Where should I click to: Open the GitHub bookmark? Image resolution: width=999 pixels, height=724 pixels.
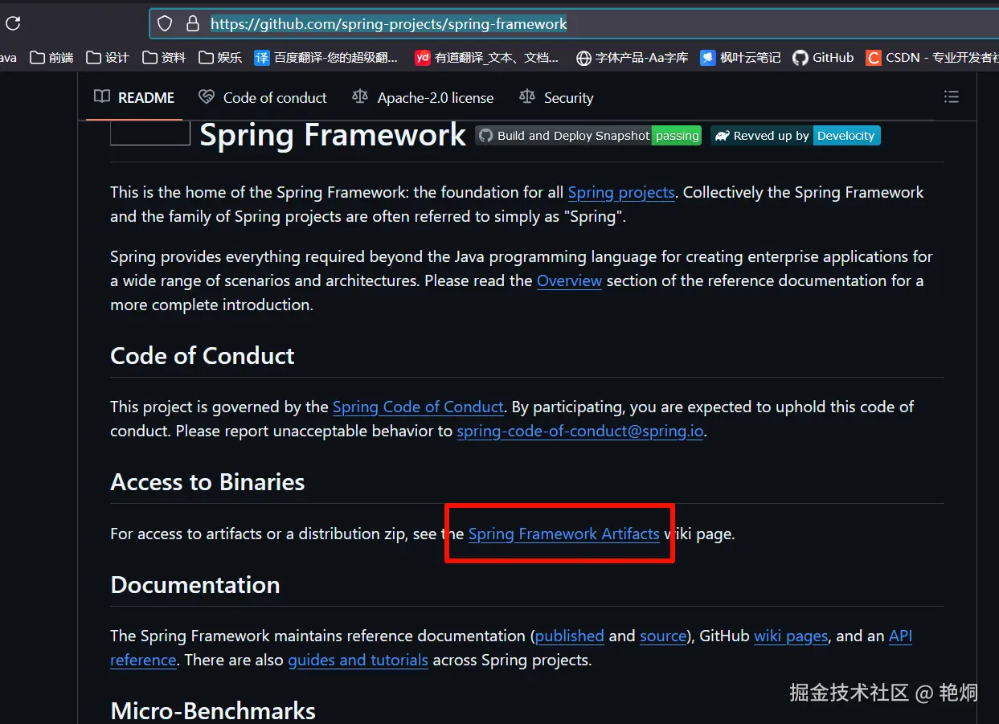point(823,57)
